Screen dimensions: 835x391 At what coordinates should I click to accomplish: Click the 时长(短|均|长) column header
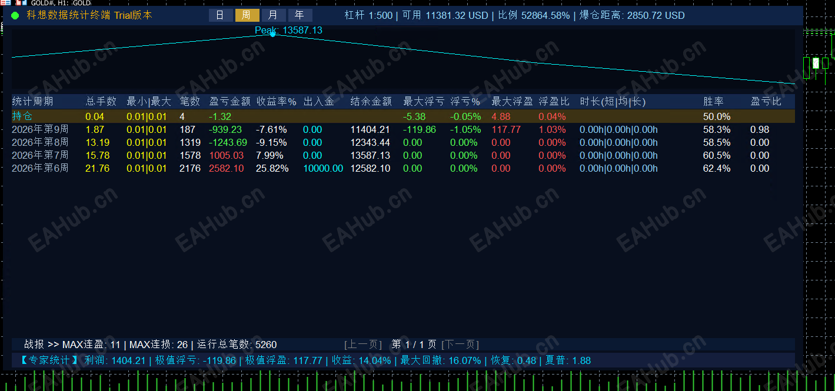coord(613,102)
